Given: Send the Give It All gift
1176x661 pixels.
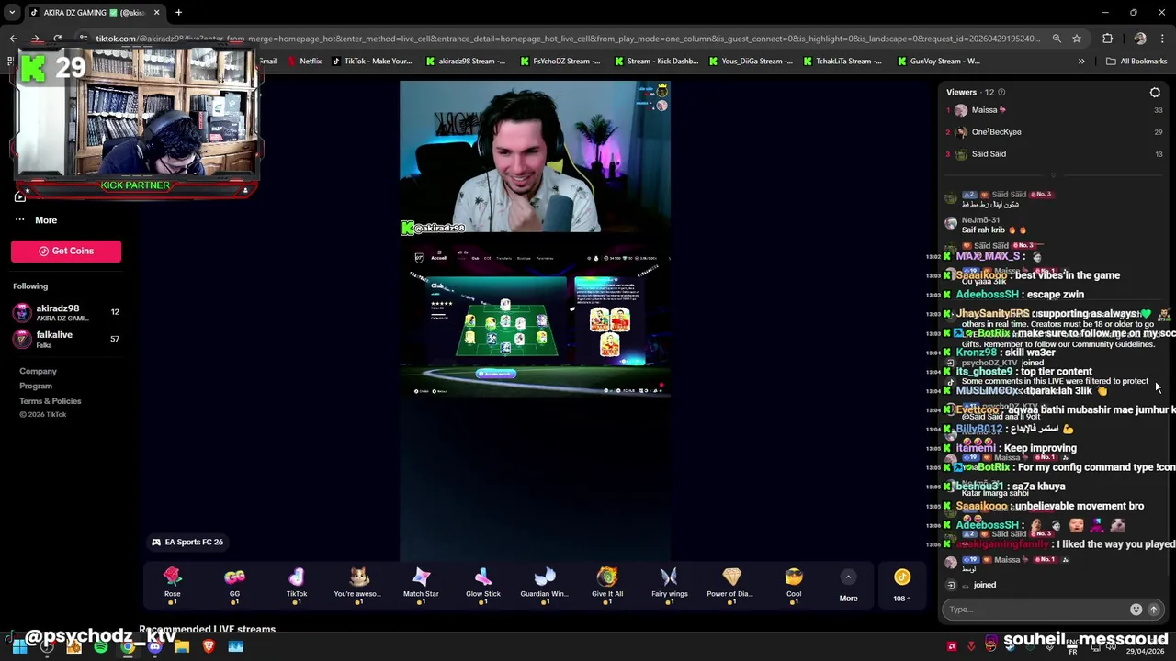Looking at the screenshot, I should tap(607, 584).
